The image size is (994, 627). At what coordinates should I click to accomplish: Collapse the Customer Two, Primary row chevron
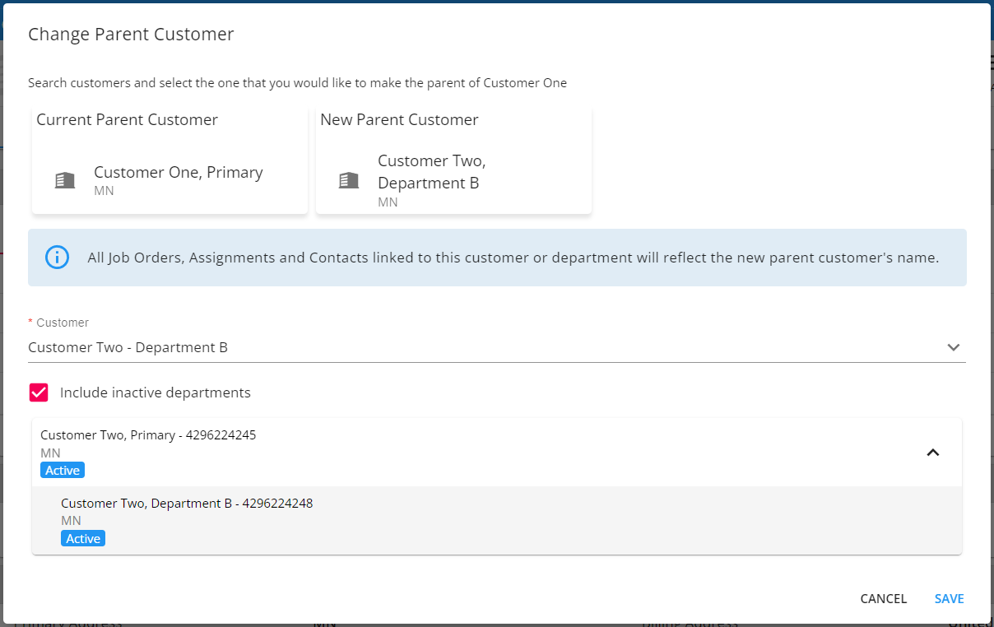tap(932, 452)
